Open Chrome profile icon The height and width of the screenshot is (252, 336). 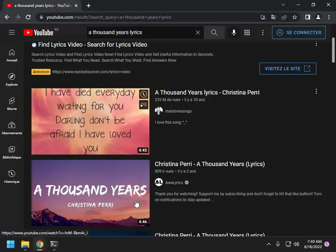click(x=318, y=17)
